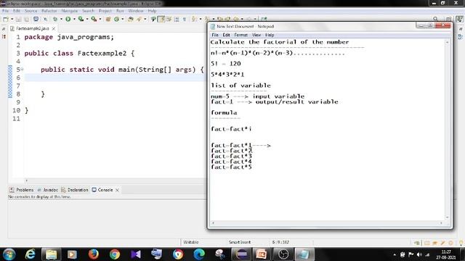The width and height of the screenshot is (465, 261).
Task: Click the Writable status bar field
Action: click(190, 242)
